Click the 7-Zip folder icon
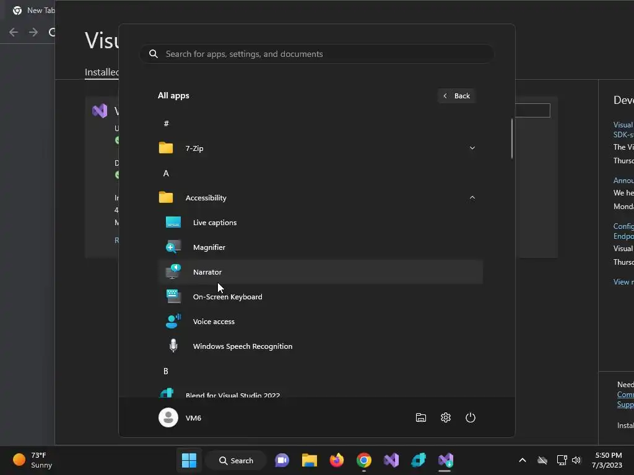The width and height of the screenshot is (634, 475). click(x=166, y=148)
